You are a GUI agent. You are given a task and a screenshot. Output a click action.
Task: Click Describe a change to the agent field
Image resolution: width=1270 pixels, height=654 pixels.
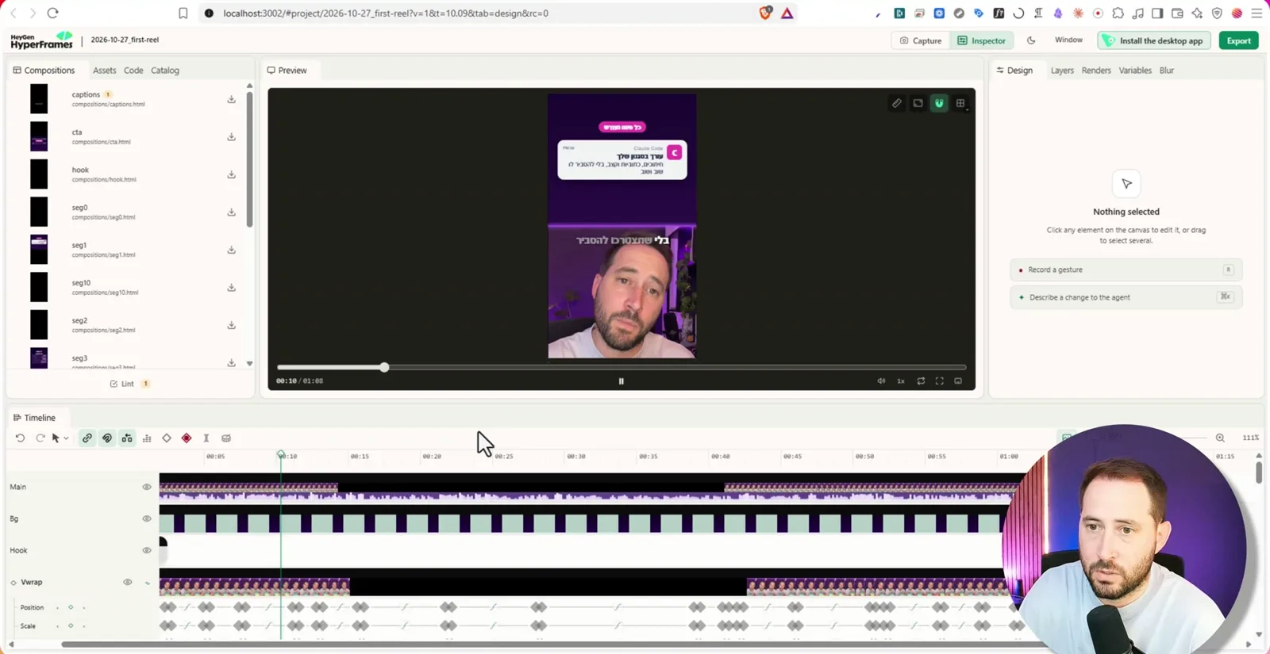coord(1126,297)
